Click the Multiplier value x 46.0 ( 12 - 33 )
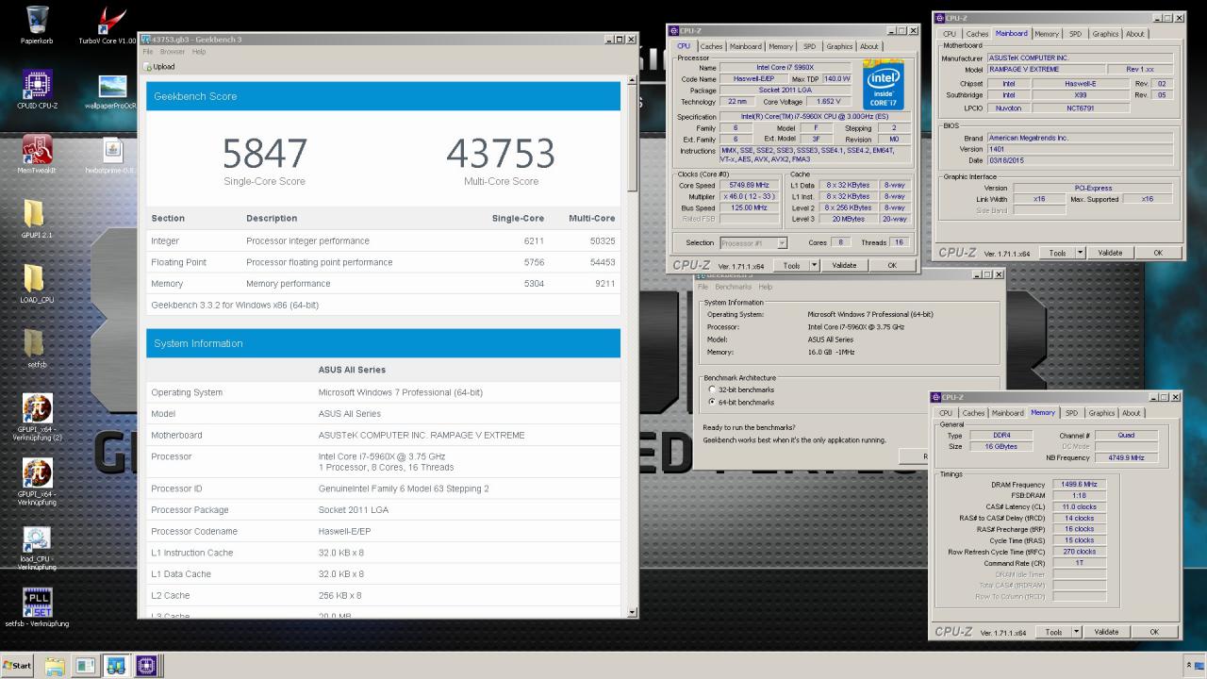1207x679 pixels. pos(749,197)
